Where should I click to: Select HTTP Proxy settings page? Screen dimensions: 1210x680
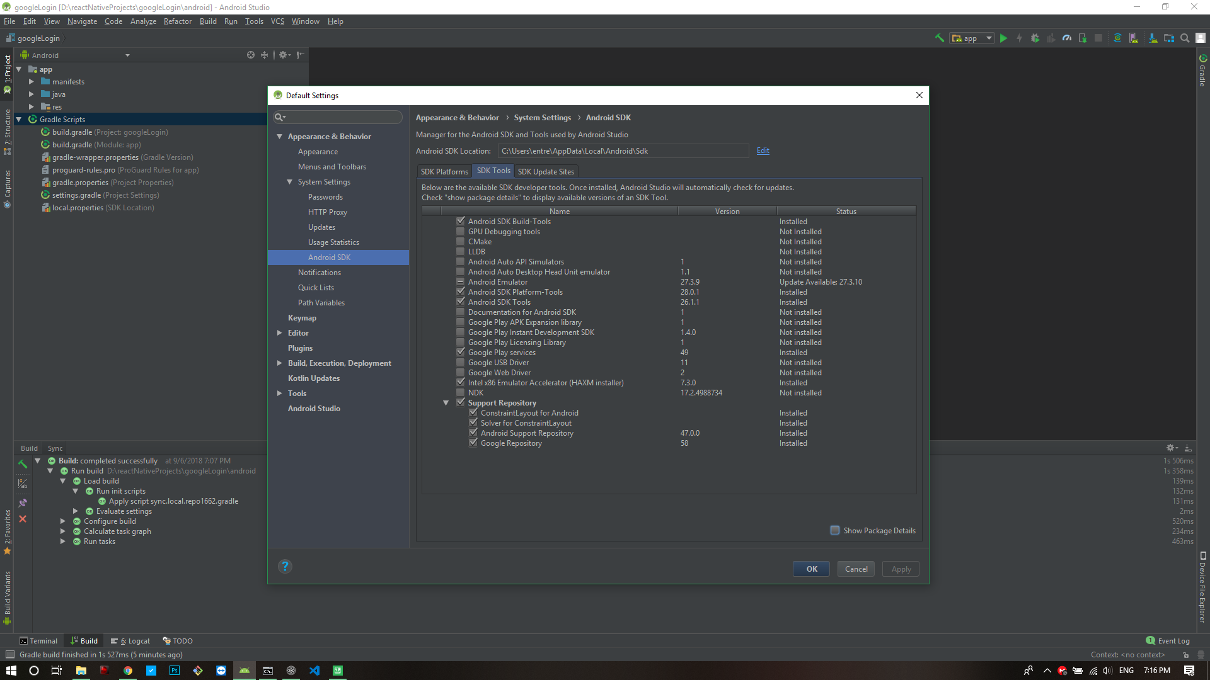click(327, 212)
